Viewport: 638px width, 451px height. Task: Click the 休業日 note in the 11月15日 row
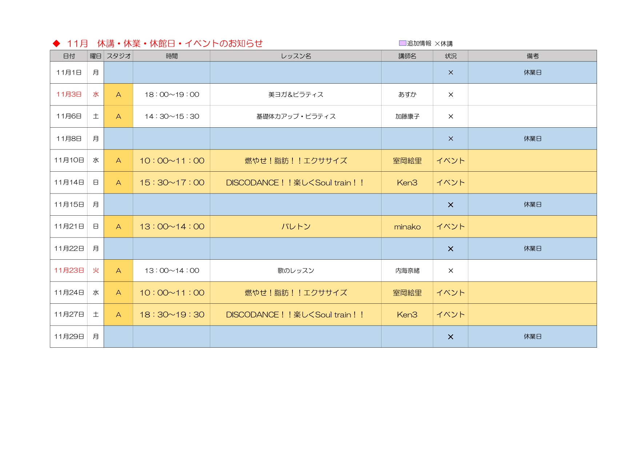[533, 204]
